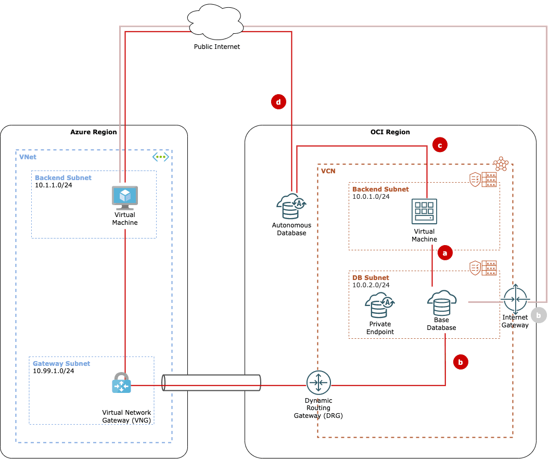
Task: Click the DB Subnet heading
Action: (x=371, y=278)
